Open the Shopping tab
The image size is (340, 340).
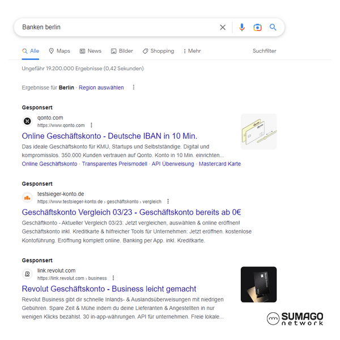coord(158,51)
